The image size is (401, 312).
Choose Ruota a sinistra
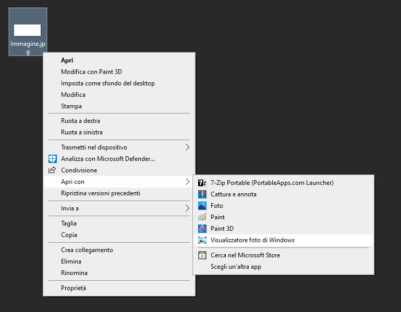pyautogui.click(x=119, y=132)
